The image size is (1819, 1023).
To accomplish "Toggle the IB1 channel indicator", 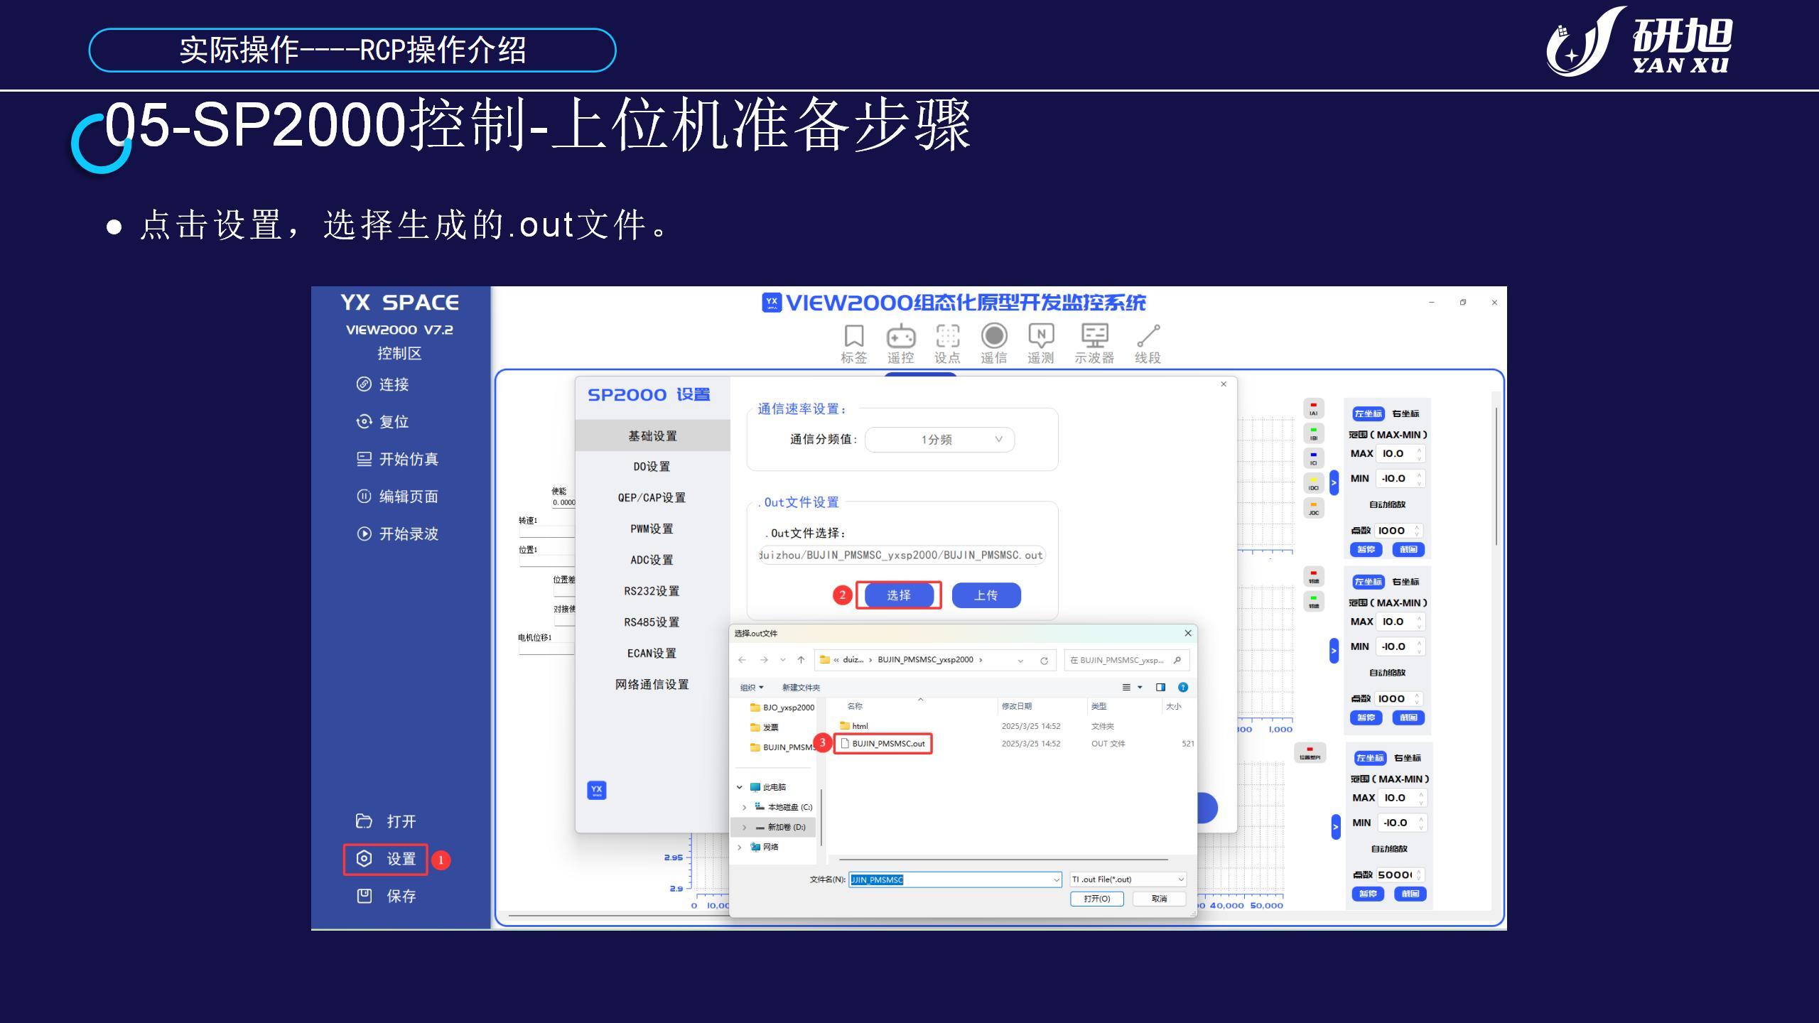I will click(1313, 433).
